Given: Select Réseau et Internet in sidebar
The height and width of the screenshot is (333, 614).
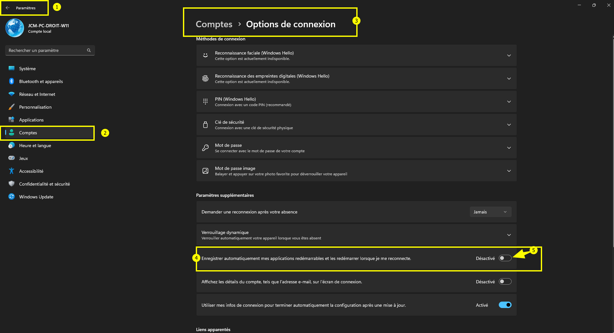Looking at the screenshot, I should [x=37, y=94].
